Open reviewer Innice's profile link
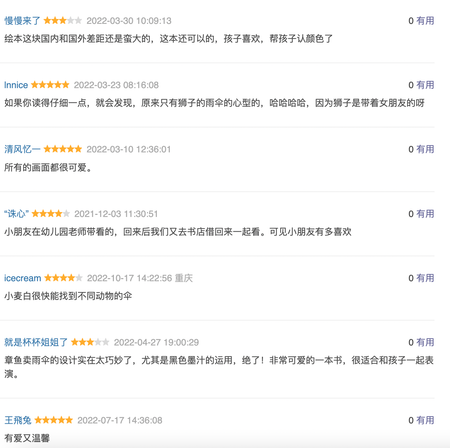450x448 pixels. tap(16, 85)
